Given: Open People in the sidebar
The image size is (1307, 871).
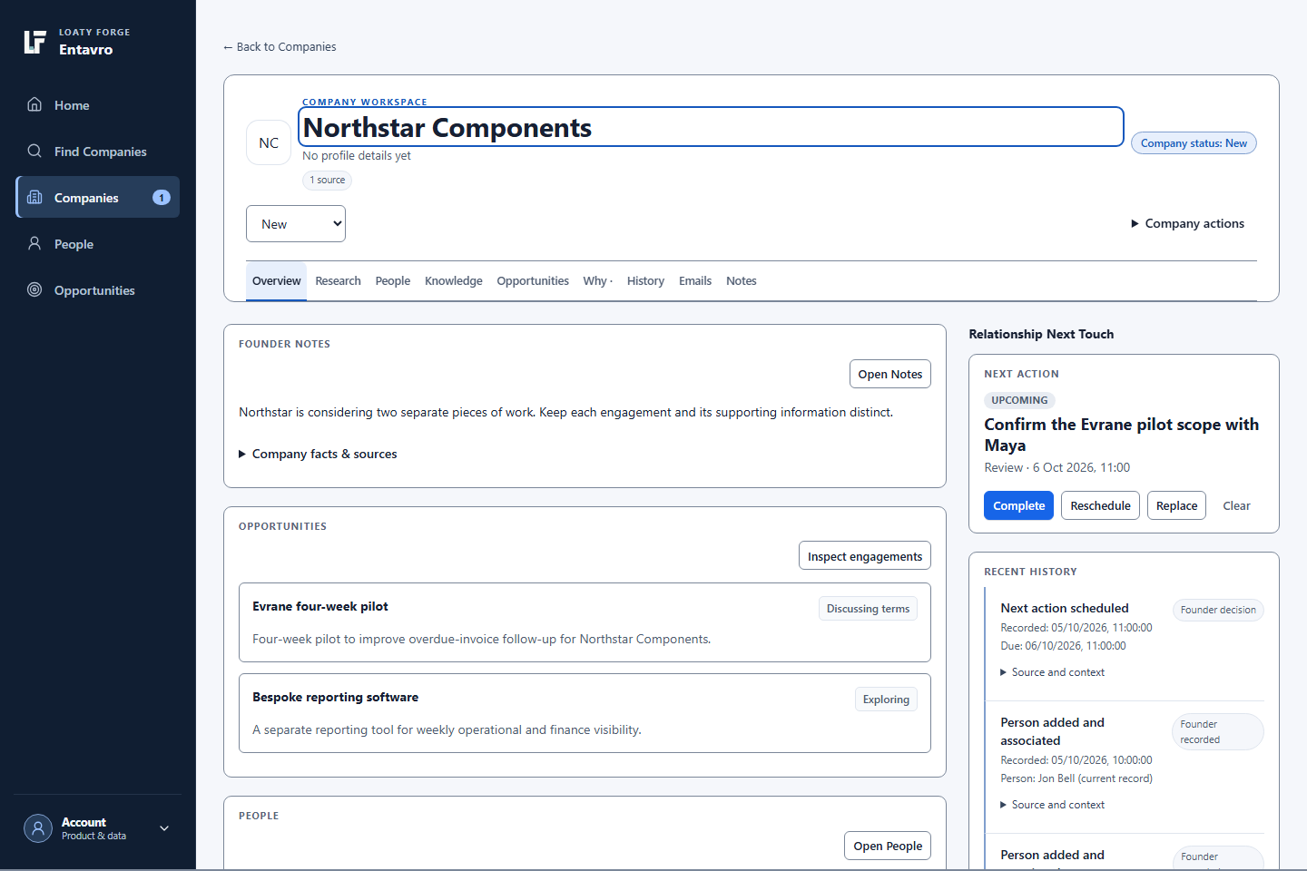Looking at the screenshot, I should point(98,244).
